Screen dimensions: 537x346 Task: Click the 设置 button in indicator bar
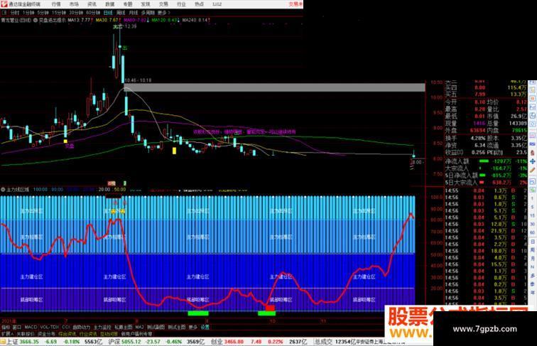205,328
